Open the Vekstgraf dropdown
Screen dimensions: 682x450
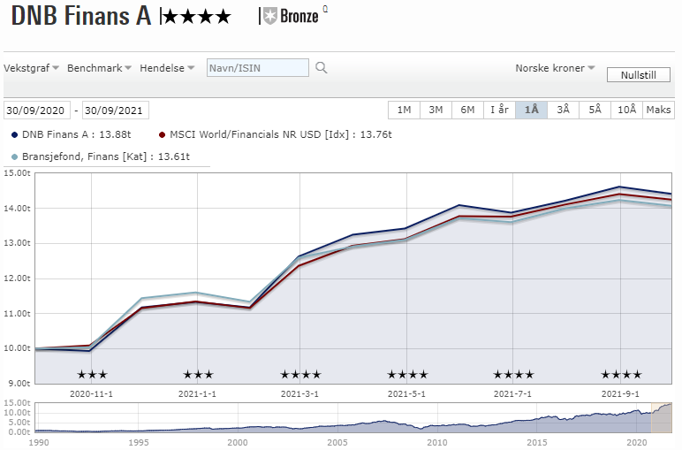31,68
